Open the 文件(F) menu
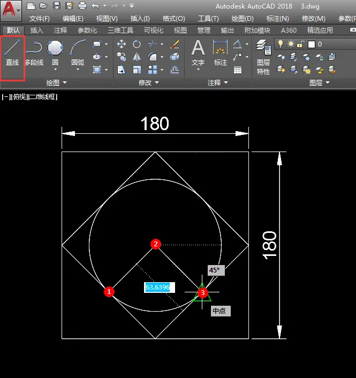Viewport: 356px width, 378px height. click(x=39, y=19)
